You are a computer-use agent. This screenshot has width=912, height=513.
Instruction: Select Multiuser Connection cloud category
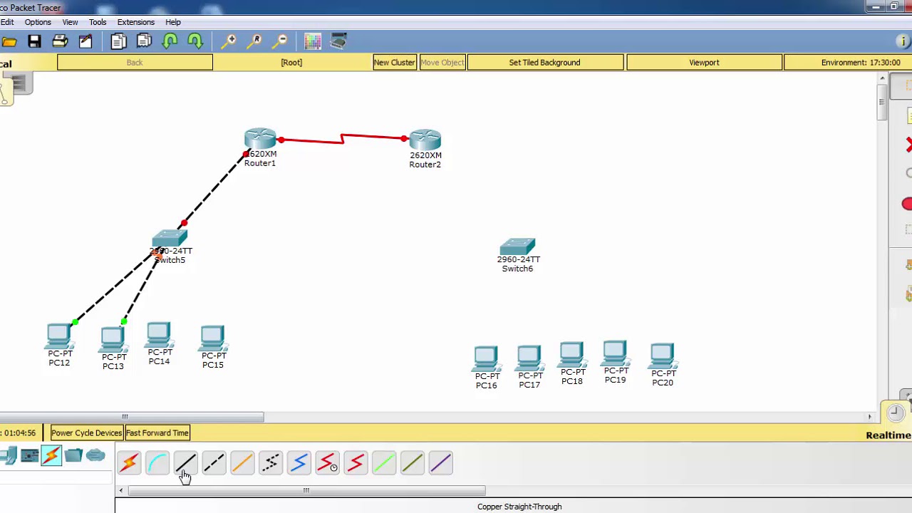point(95,455)
